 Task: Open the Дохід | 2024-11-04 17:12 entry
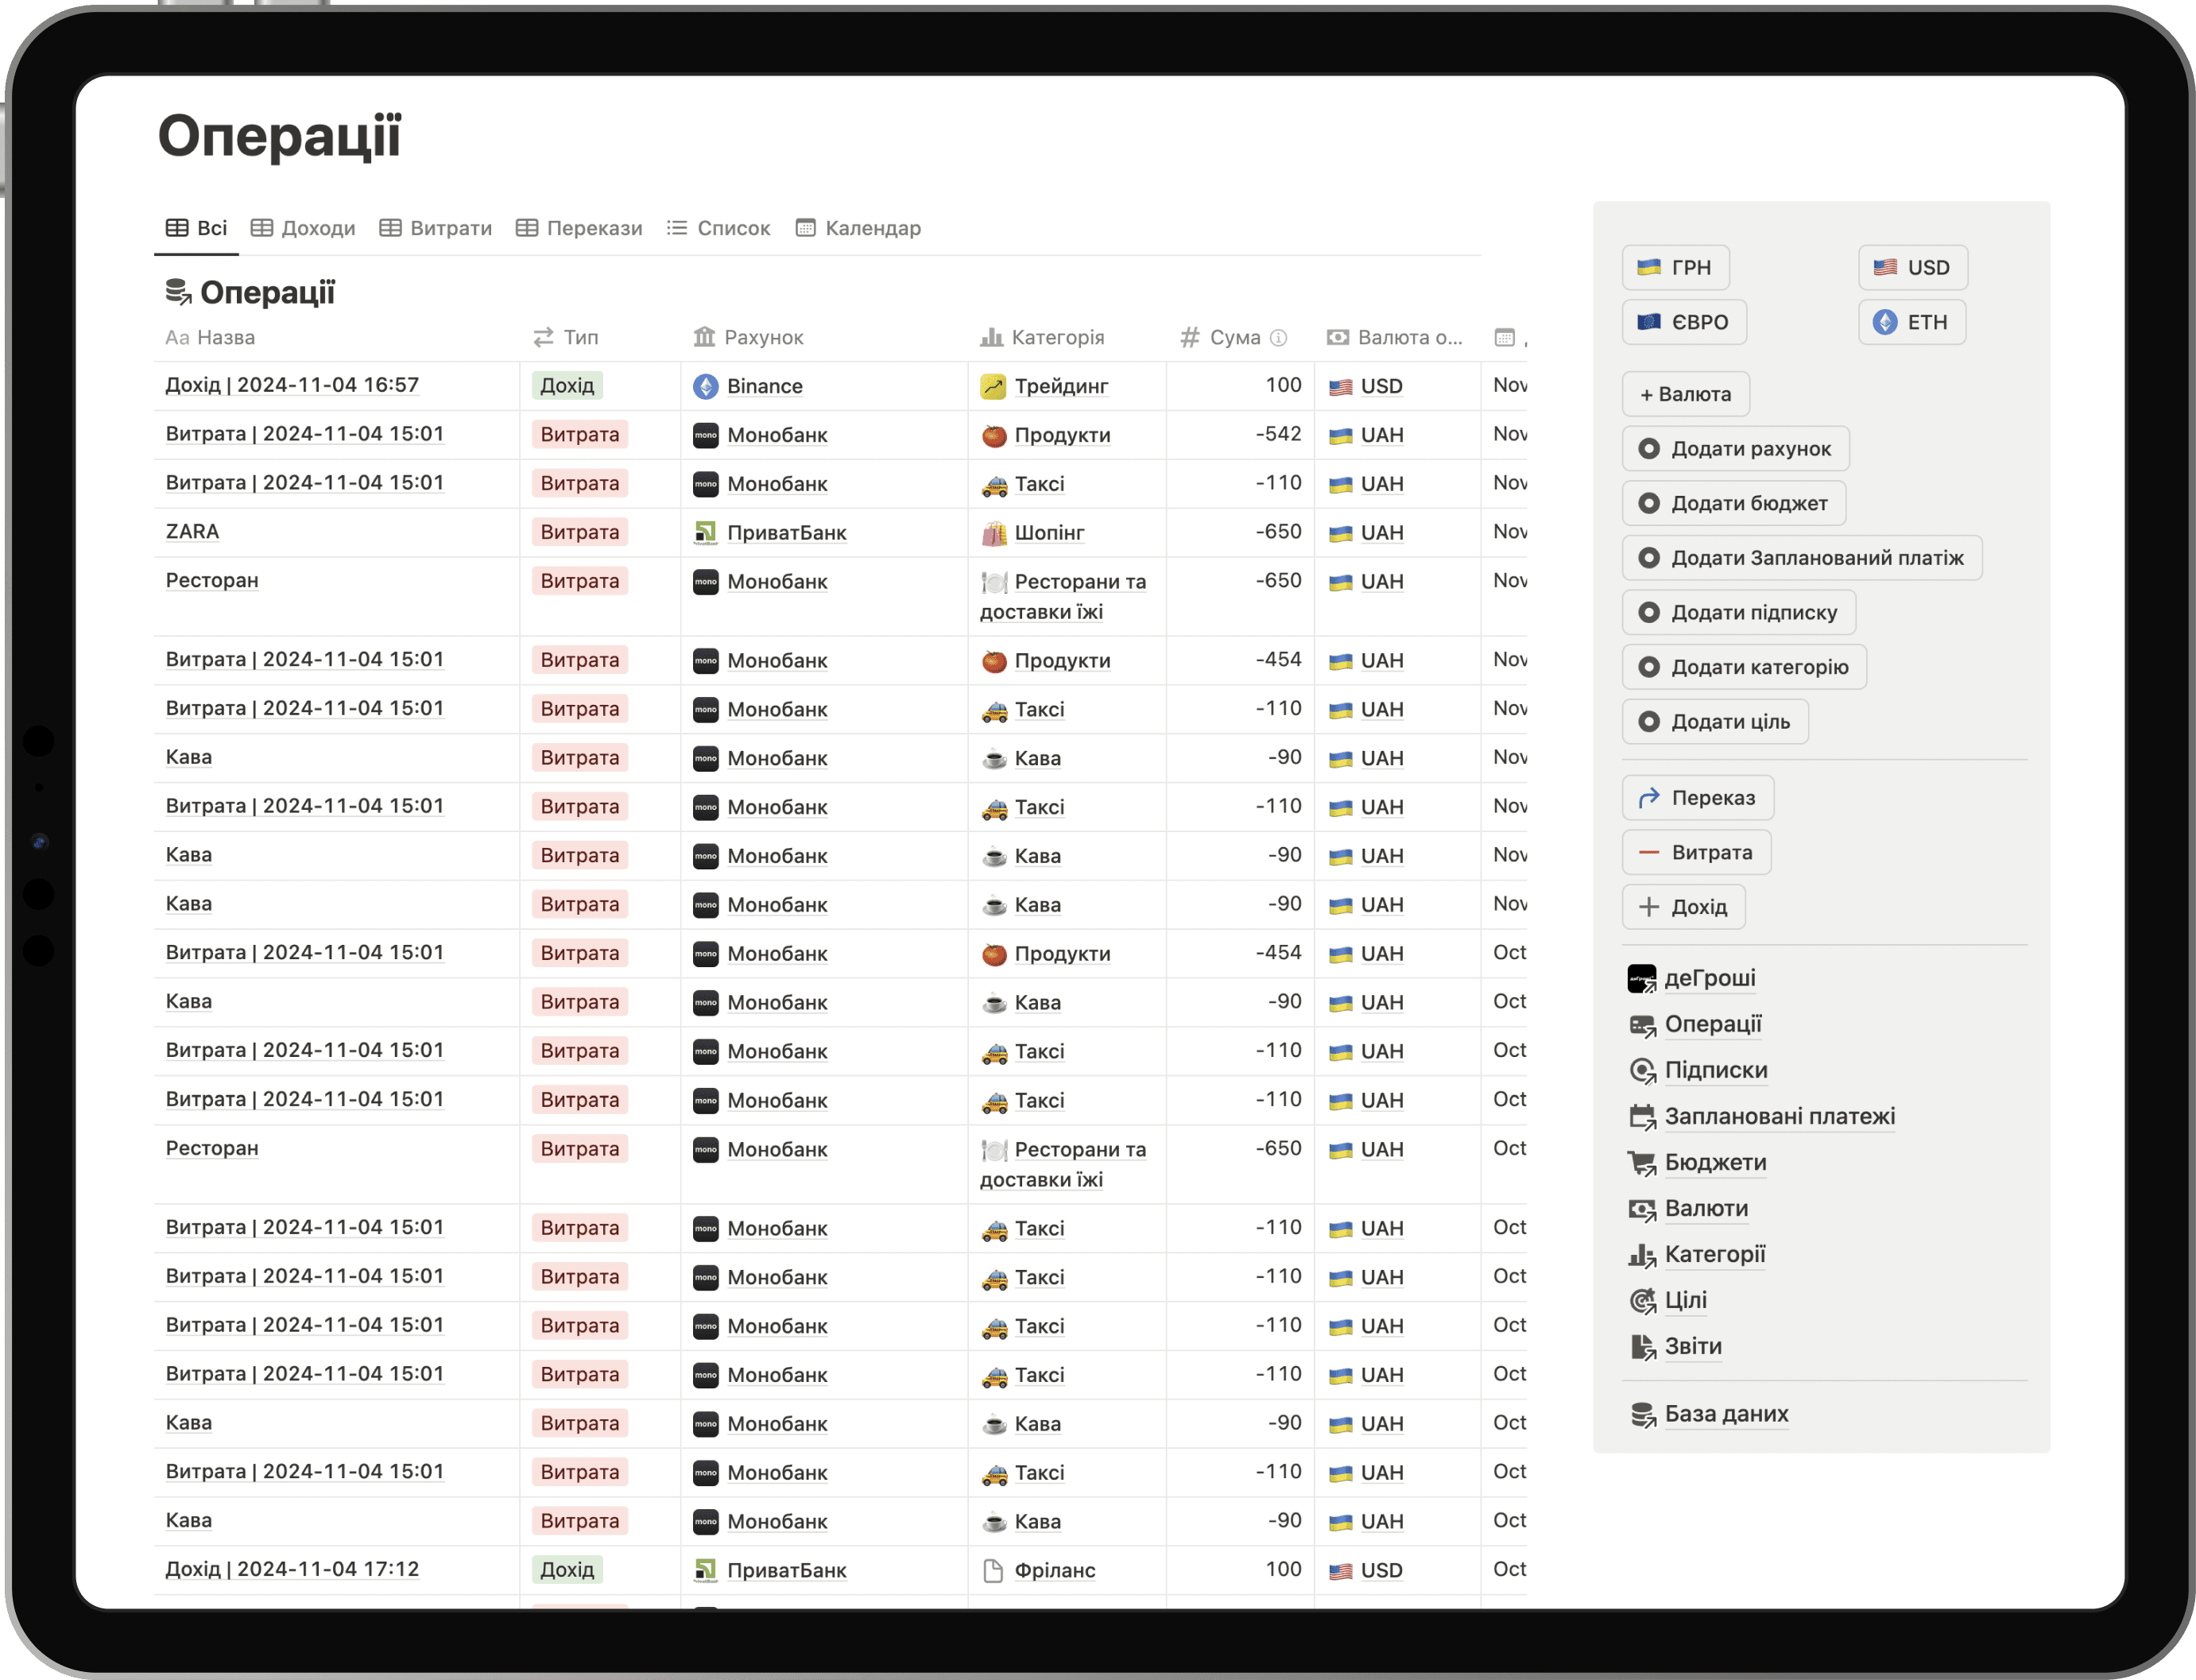point(292,1569)
